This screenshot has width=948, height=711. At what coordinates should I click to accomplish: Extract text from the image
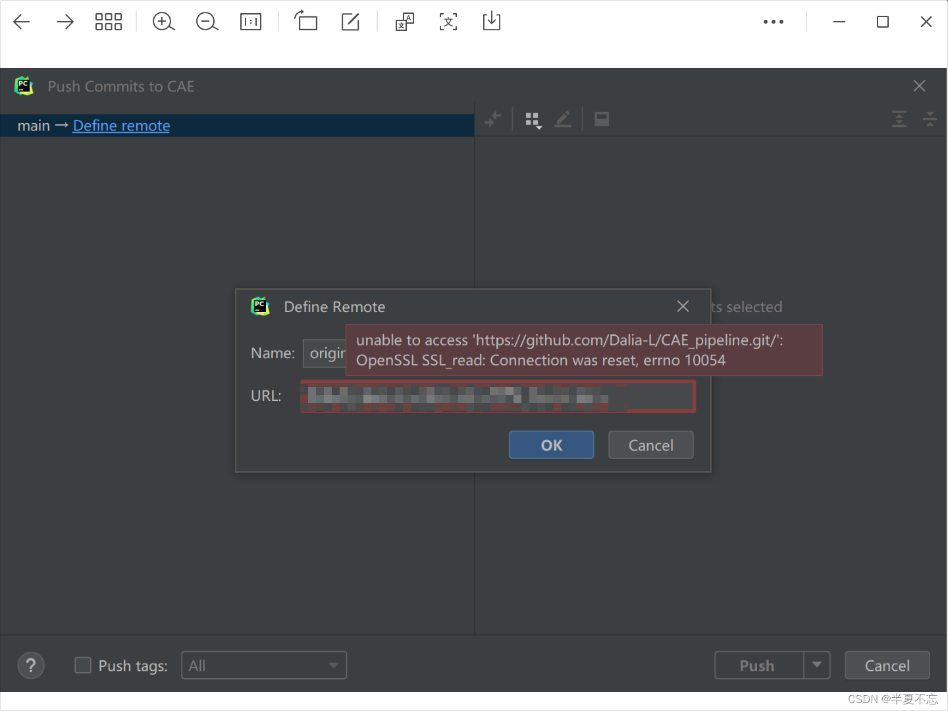pyautogui.click(x=448, y=22)
